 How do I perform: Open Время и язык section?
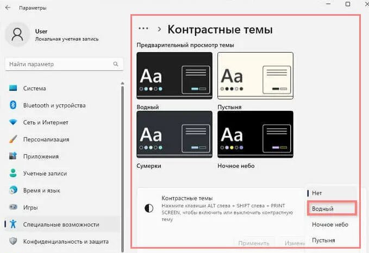click(62, 190)
